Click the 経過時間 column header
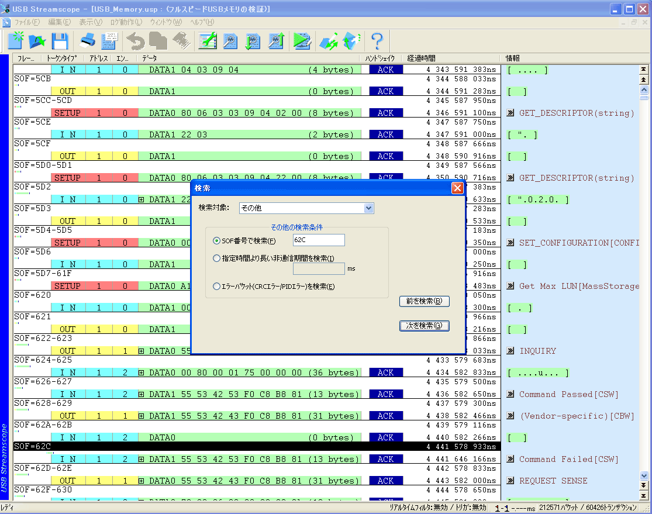Screen dimensions: 652x514 (452, 58)
